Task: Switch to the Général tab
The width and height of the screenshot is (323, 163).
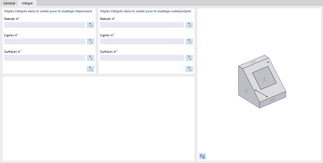Action: coord(9,3)
